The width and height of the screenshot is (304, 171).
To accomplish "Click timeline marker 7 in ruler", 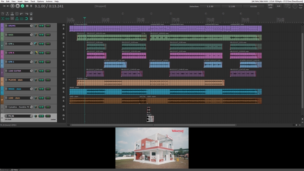I will pos(258,14).
